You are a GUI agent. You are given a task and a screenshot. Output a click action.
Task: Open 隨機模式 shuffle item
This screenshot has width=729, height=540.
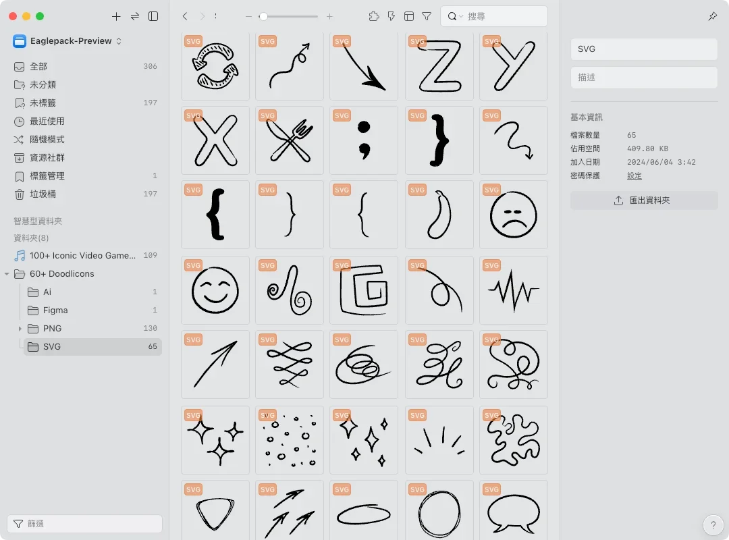click(x=86, y=140)
